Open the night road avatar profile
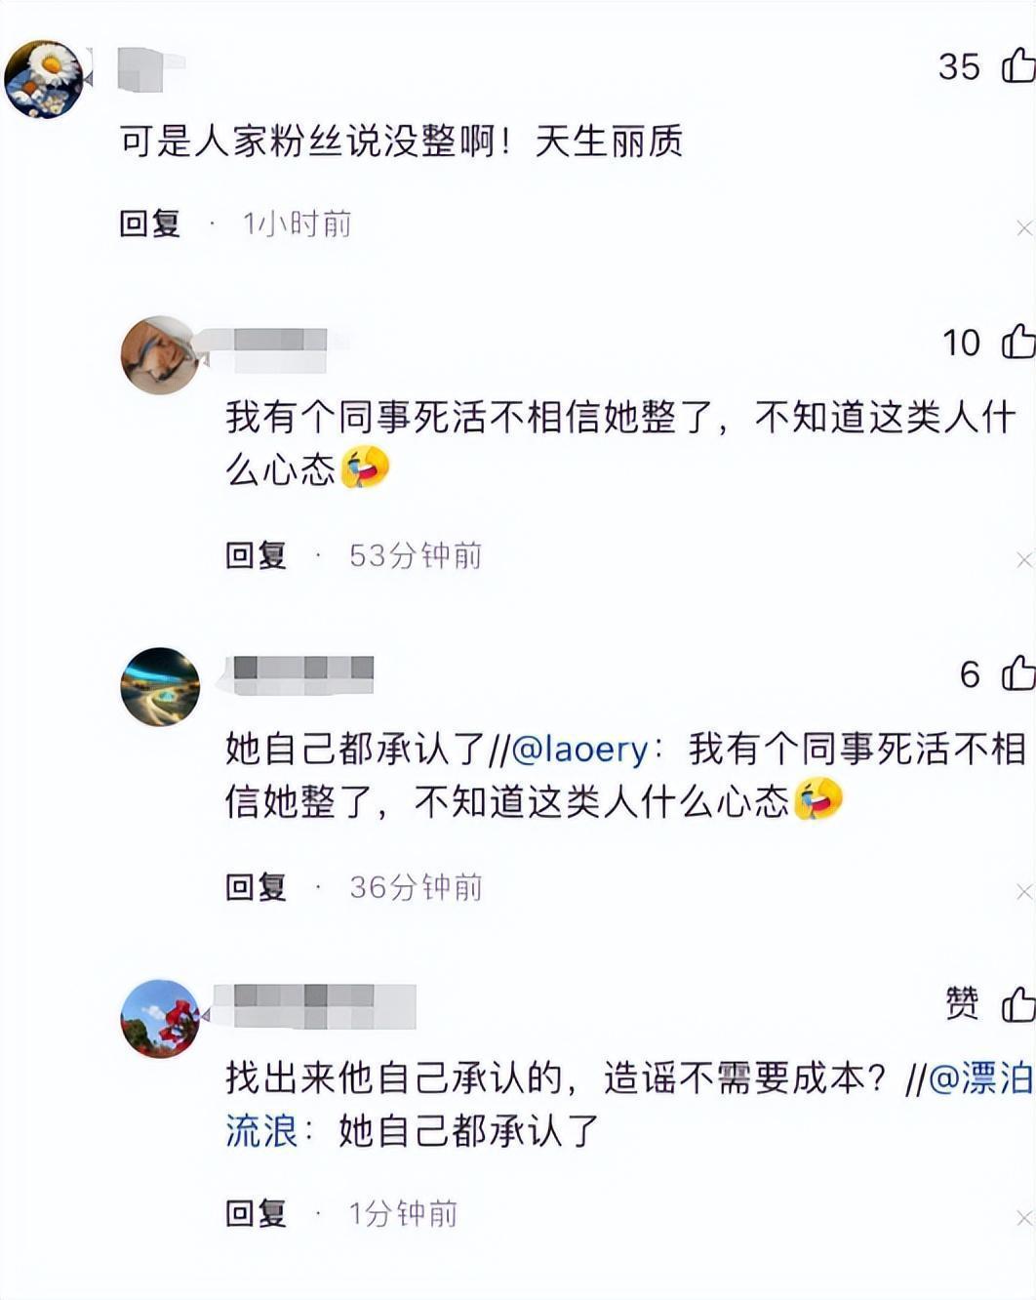Viewport: 1036px width, 1300px height. [160, 686]
